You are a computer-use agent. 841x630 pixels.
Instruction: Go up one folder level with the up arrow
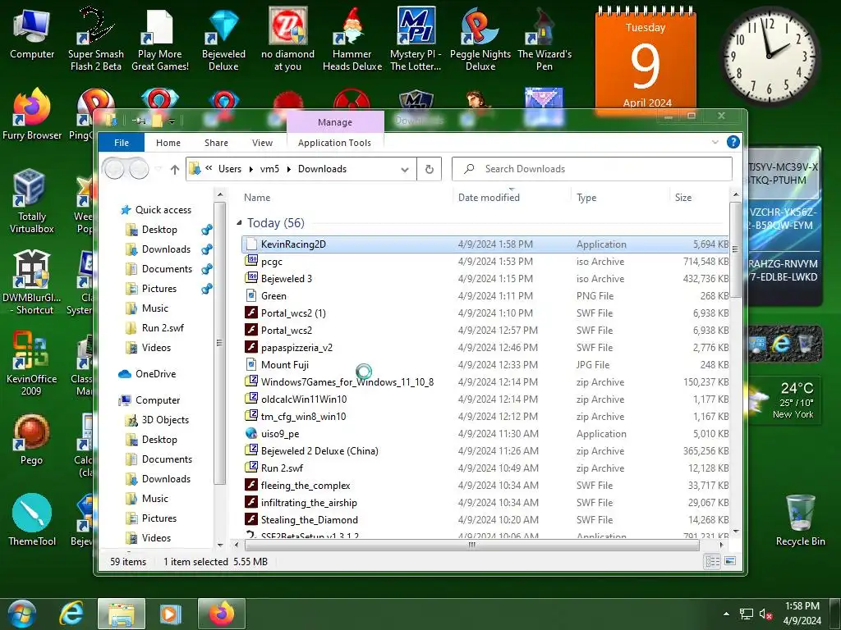[175, 169]
